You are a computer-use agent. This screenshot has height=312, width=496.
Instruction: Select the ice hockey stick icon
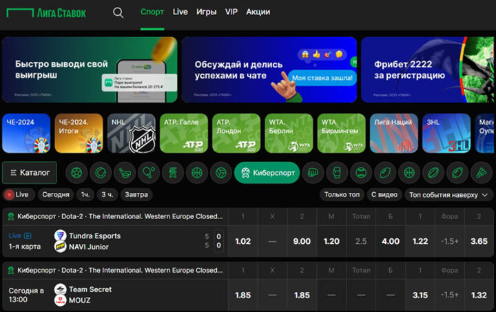[125, 173]
